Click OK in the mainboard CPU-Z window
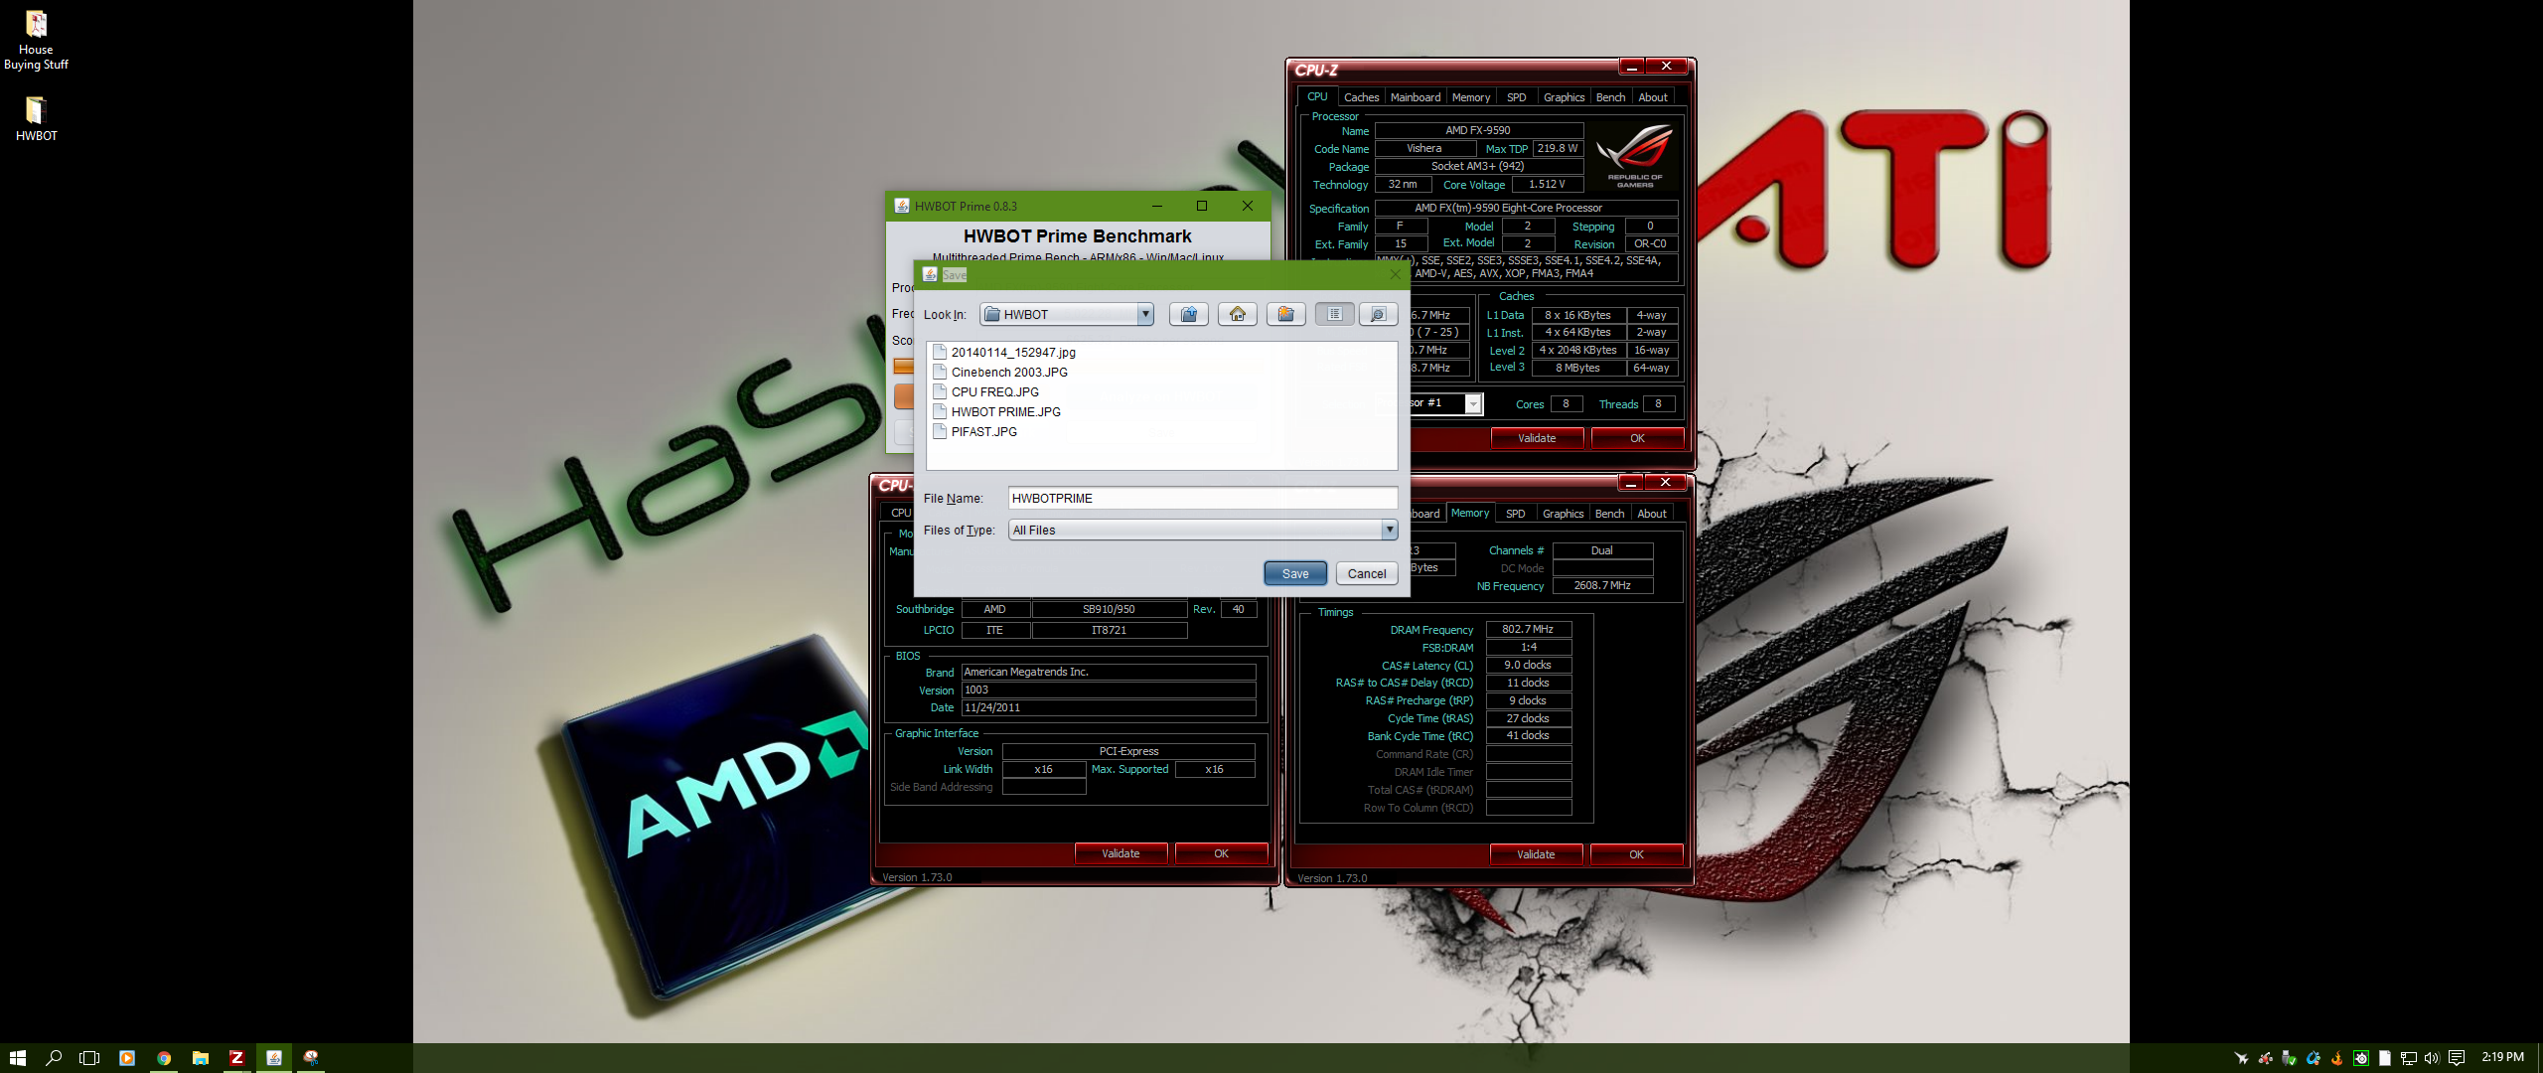Screen dimensions: 2543x1073 pos(1221,853)
